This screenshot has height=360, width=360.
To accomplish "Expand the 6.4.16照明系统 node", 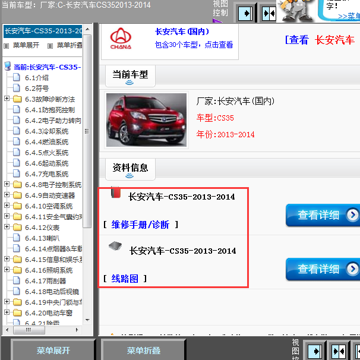I will 7,270.
